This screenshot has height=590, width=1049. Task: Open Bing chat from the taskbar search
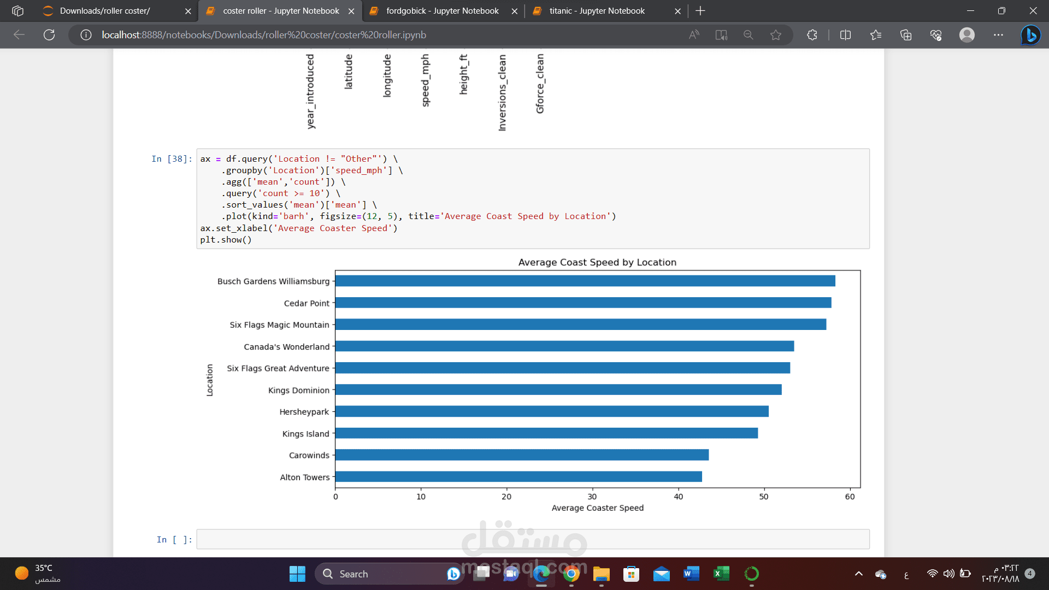453,574
